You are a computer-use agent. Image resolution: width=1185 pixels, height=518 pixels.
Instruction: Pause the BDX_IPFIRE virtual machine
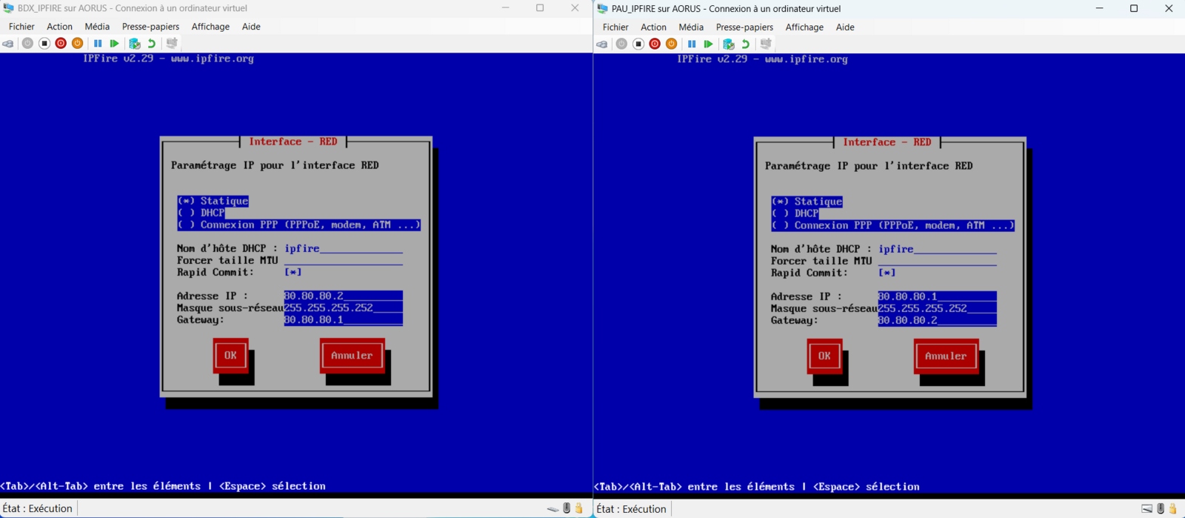98,44
